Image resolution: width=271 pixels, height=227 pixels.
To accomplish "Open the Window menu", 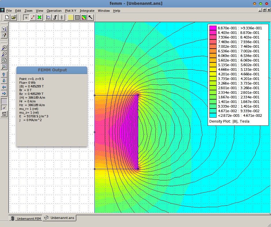I will tap(104, 11).
